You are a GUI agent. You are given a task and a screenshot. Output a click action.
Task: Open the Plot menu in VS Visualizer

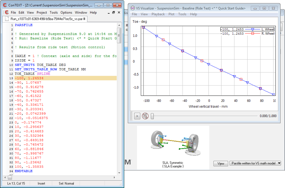(171, 14)
